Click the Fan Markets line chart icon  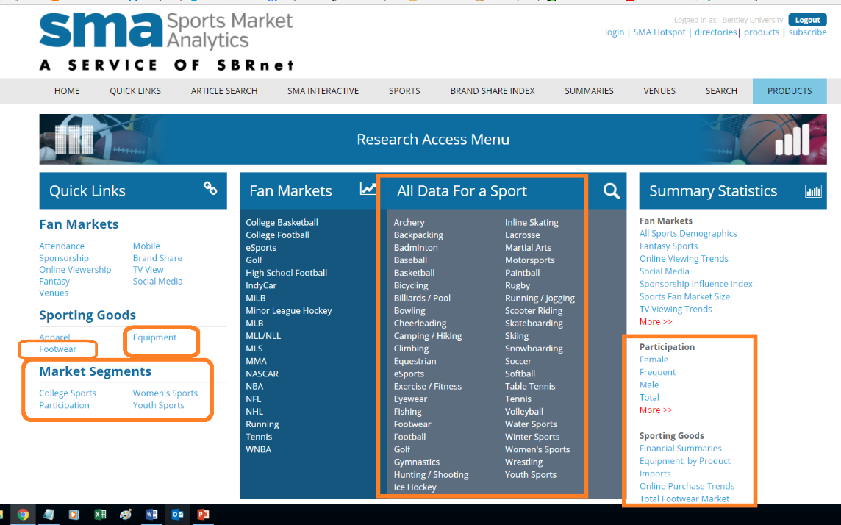(368, 189)
